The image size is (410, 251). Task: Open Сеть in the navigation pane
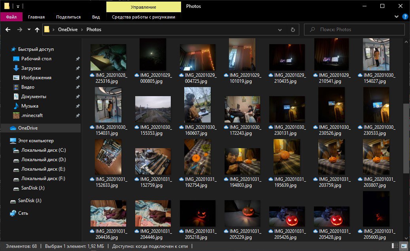pos(23,213)
